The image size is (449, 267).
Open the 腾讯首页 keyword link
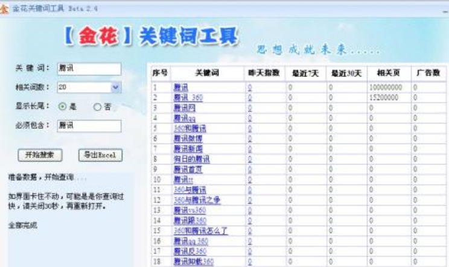[188, 169]
